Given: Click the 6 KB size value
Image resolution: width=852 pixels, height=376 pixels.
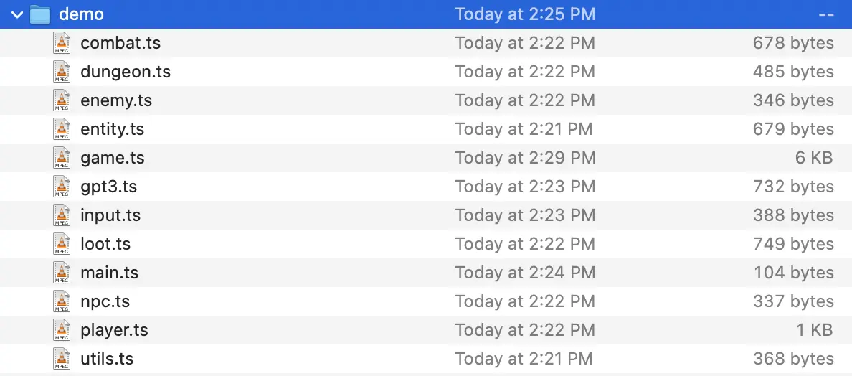Looking at the screenshot, I should coord(813,158).
